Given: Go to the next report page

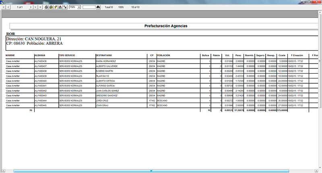Looking at the screenshot, I should point(31,7).
